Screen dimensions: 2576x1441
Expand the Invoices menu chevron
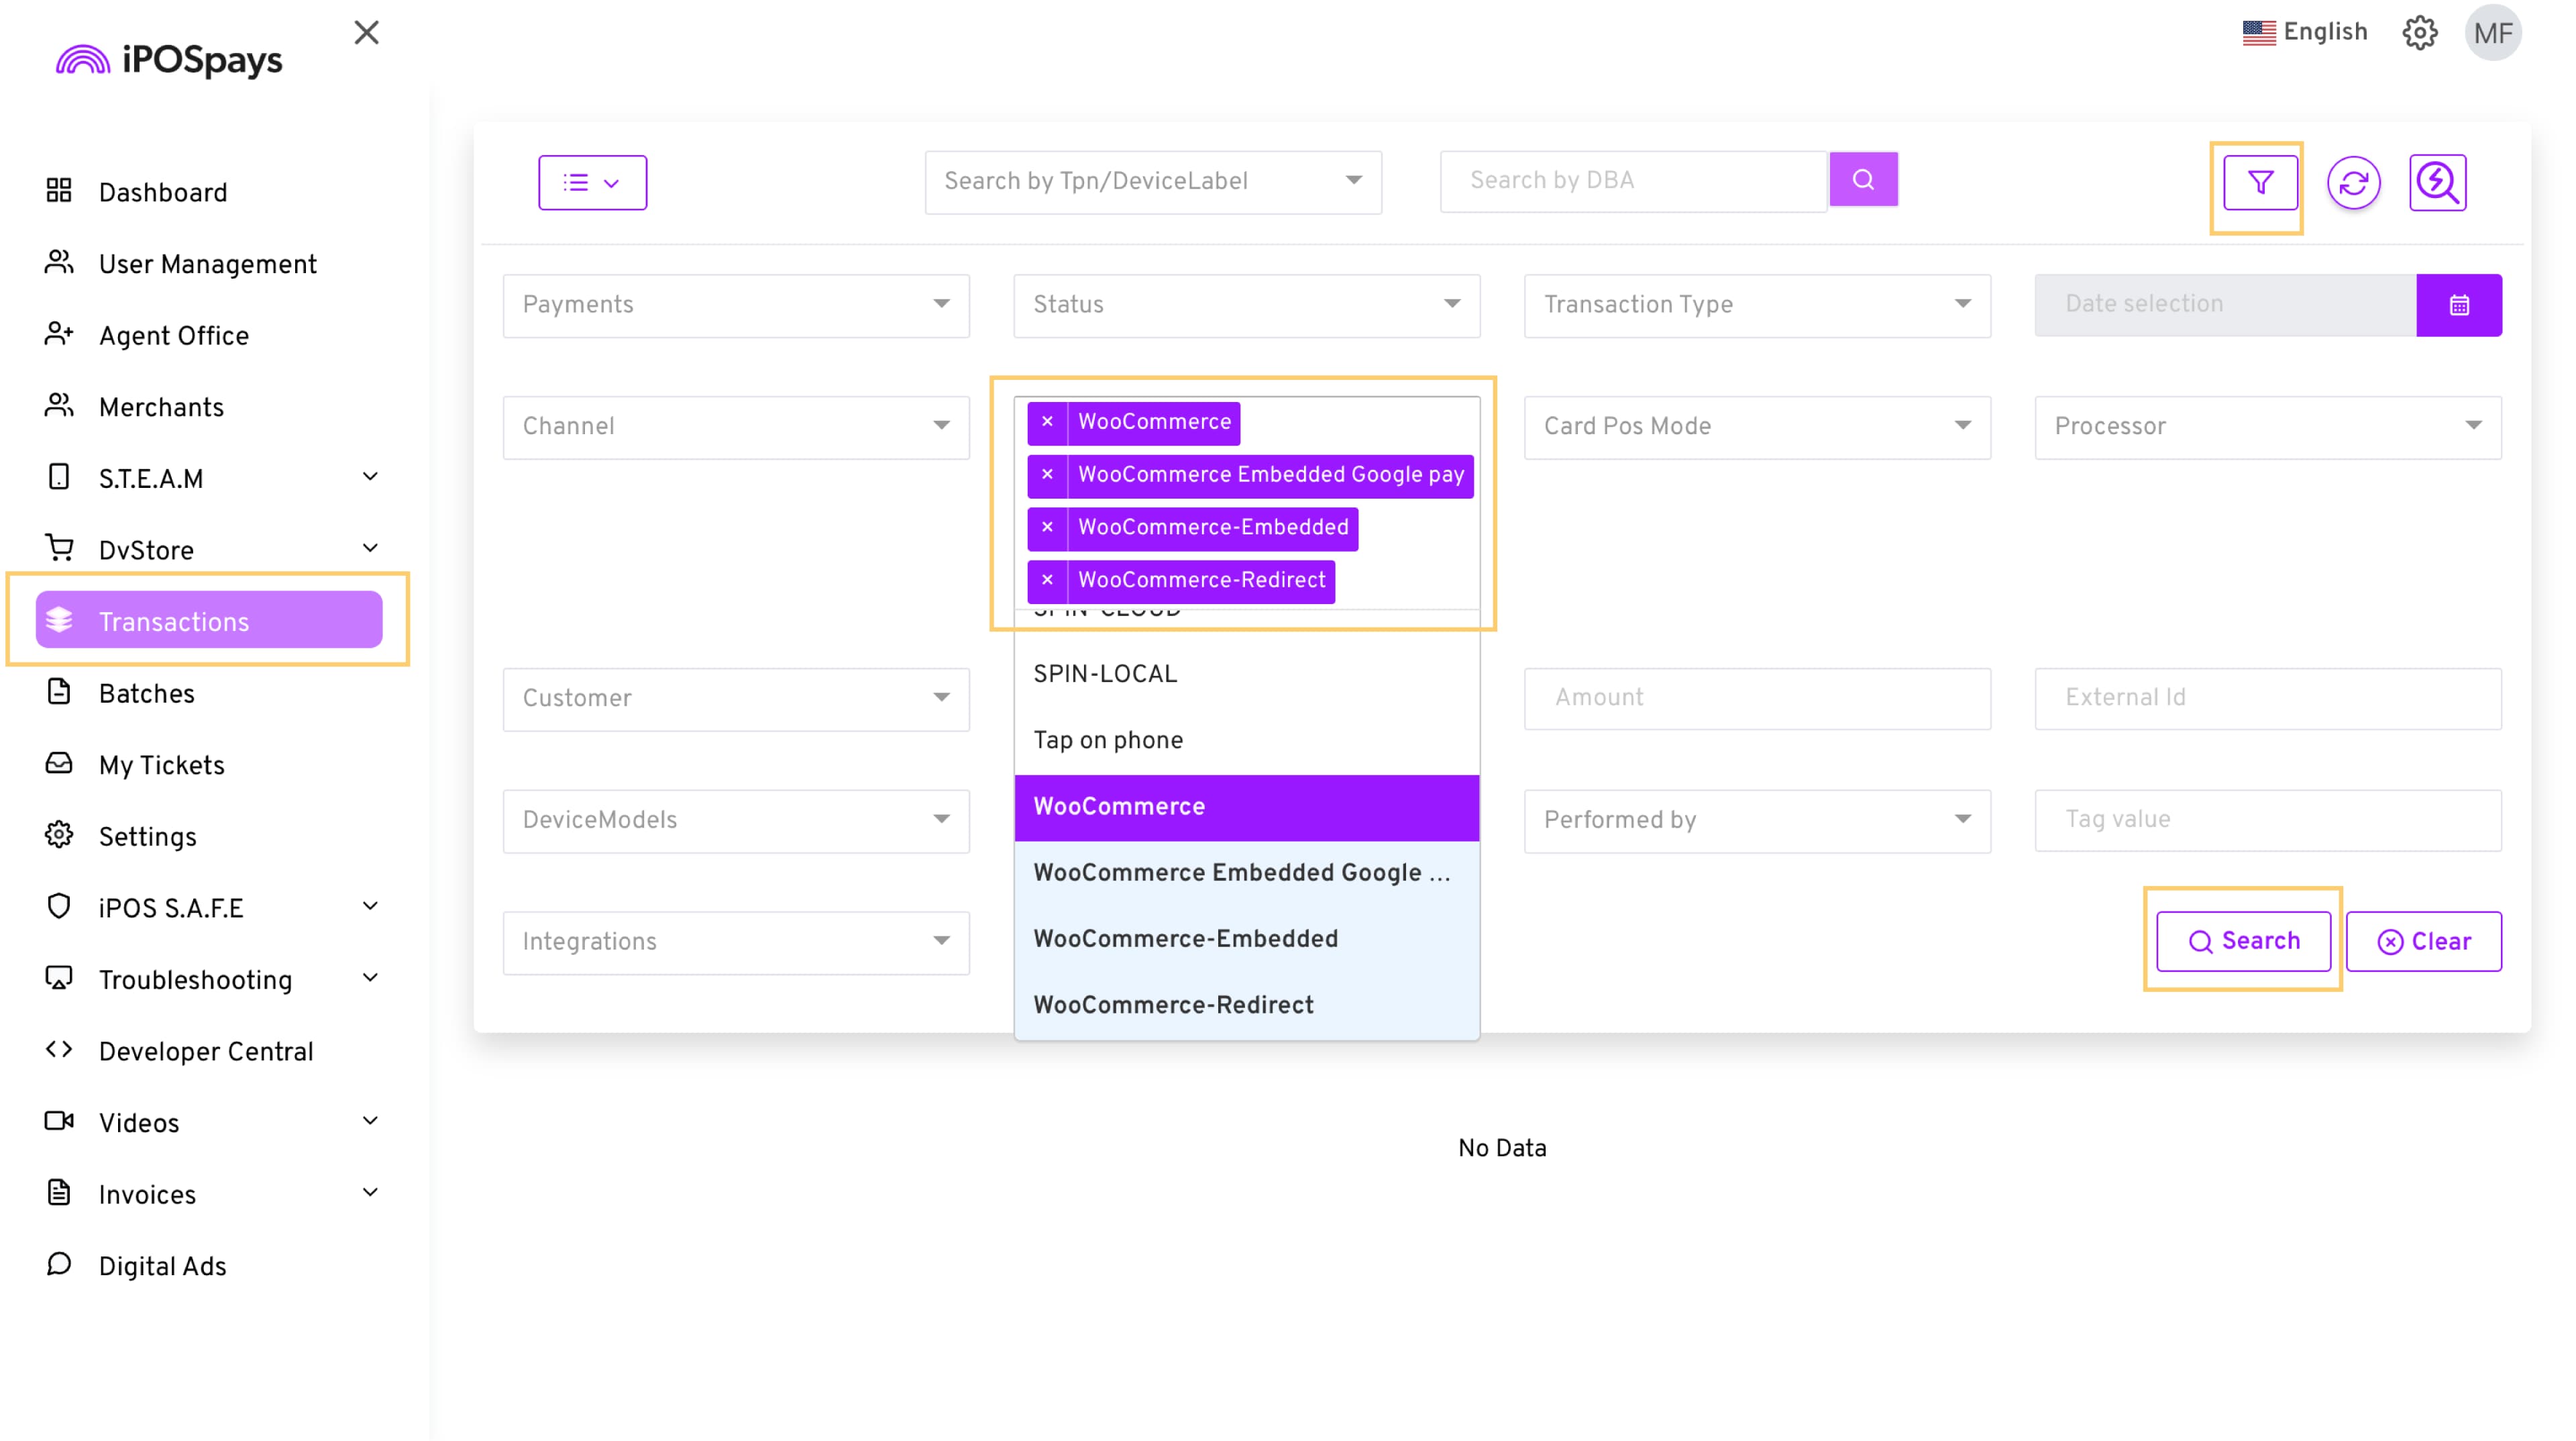pyautogui.click(x=370, y=1193)
